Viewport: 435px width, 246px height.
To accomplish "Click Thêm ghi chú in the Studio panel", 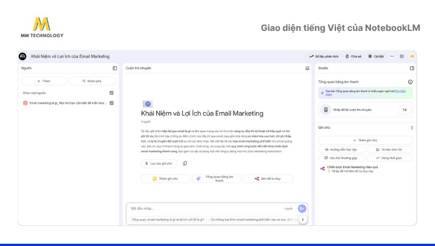I will pyautogui.click(x=365, y=140).
